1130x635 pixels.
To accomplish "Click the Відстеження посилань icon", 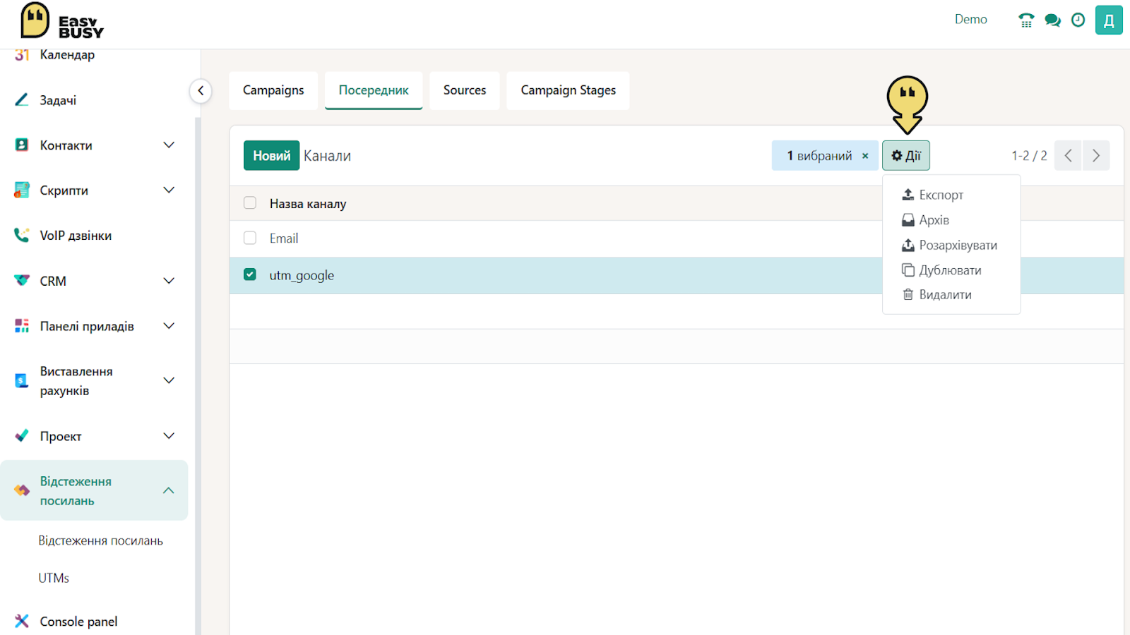I will [22, 490].
